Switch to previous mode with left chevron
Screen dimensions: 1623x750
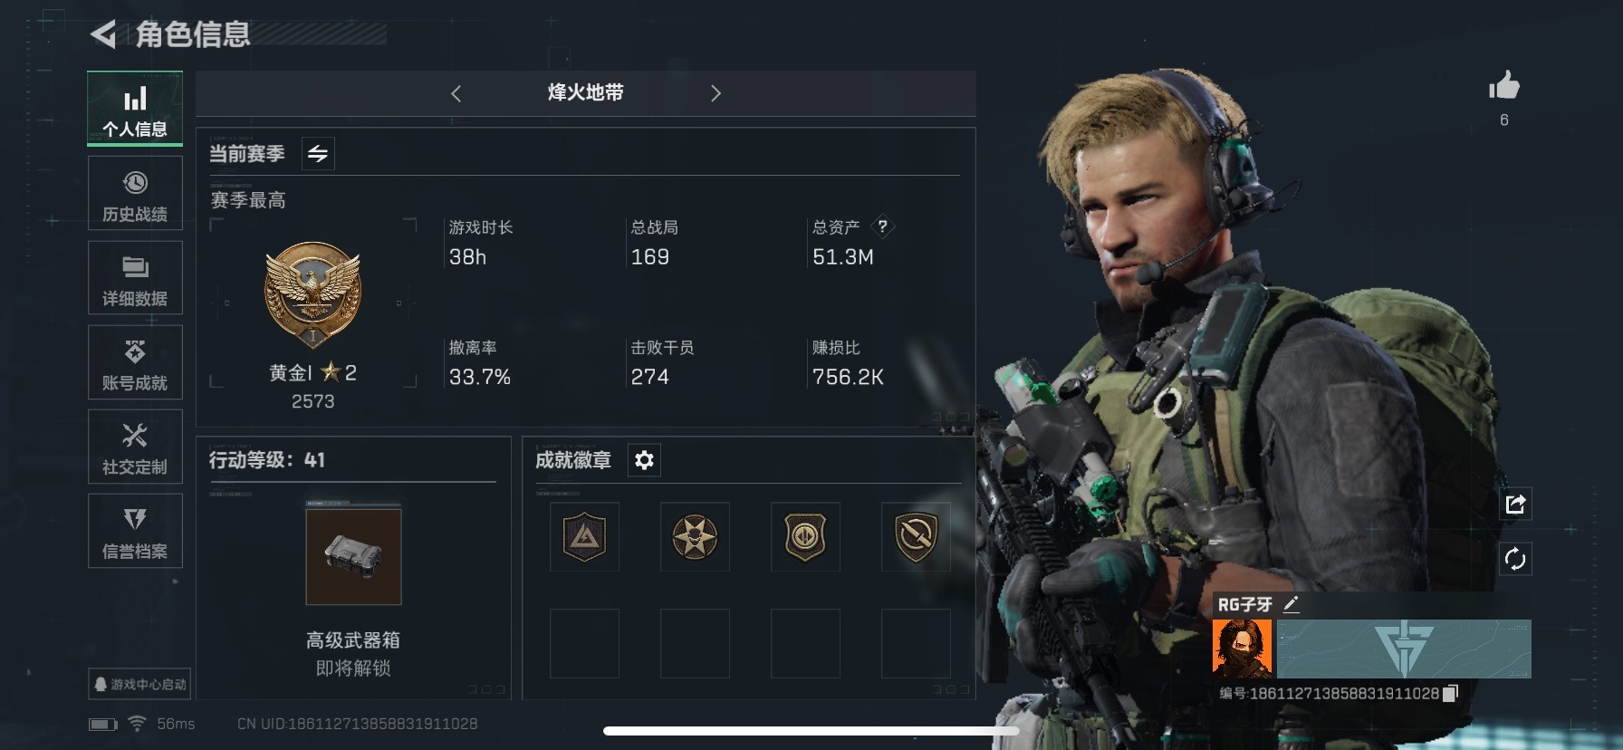pos(456,93)
